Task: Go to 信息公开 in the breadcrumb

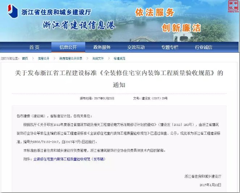Action: (x=44, y=58)
